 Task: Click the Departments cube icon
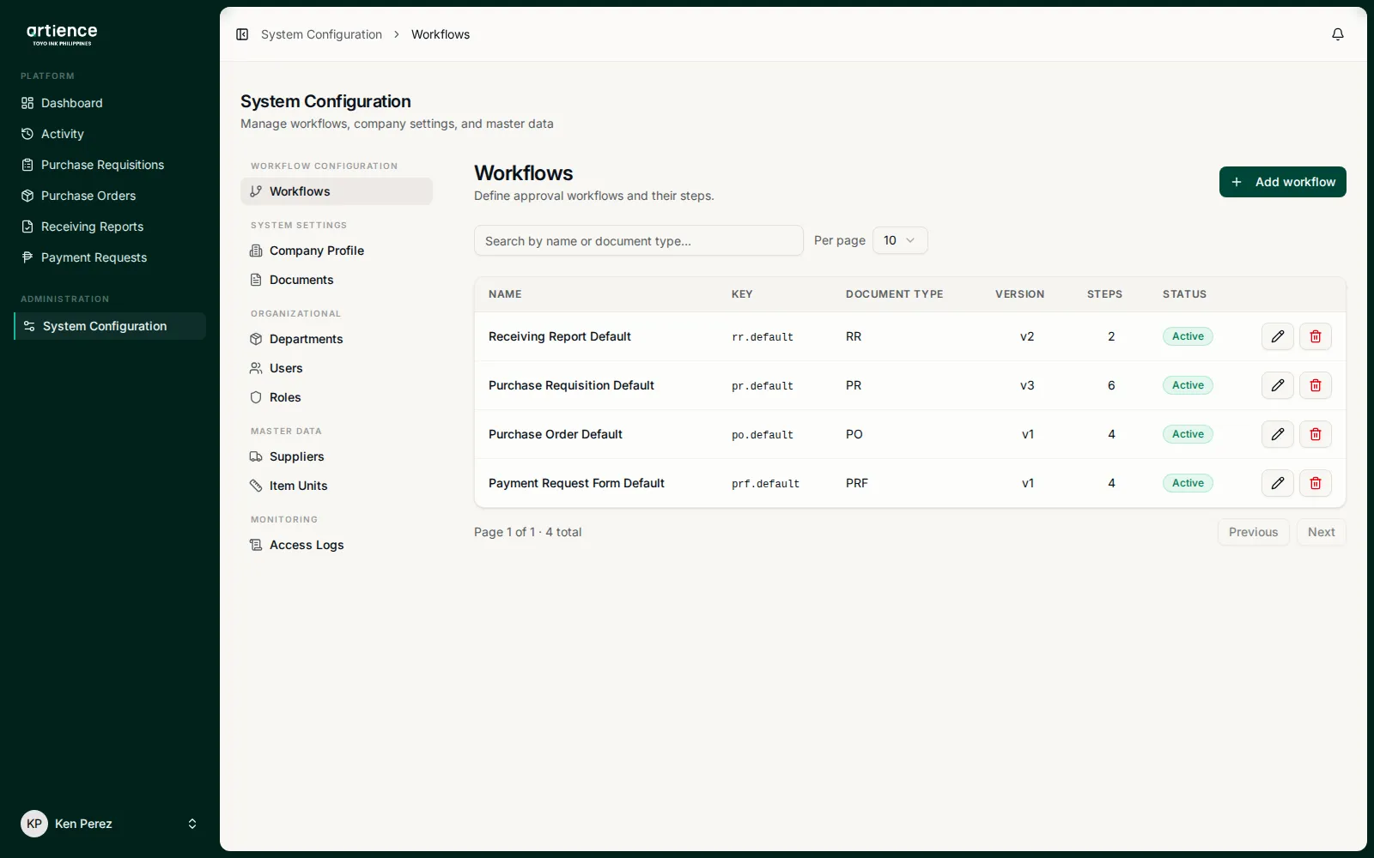(256, 339)
